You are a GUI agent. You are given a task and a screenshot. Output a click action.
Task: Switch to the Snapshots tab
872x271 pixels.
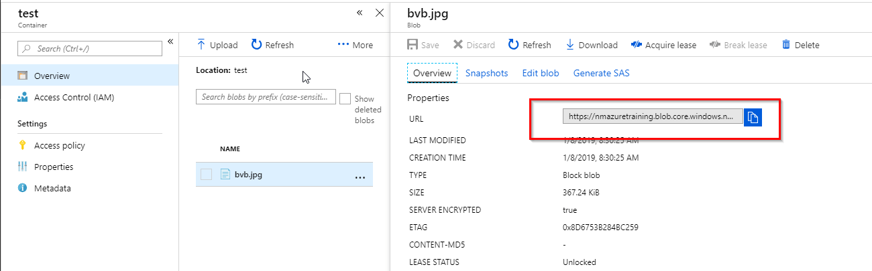(x=486, y=73)
